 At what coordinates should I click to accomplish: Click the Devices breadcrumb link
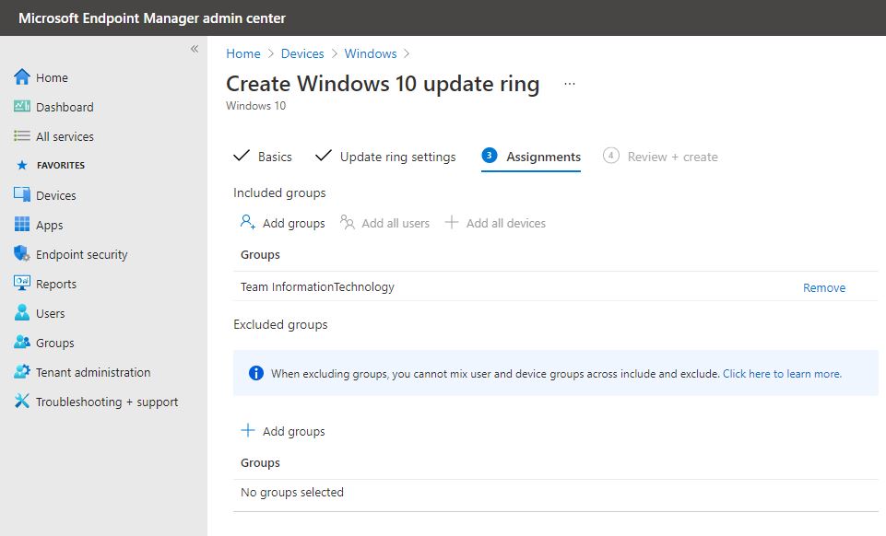point(302,53)
